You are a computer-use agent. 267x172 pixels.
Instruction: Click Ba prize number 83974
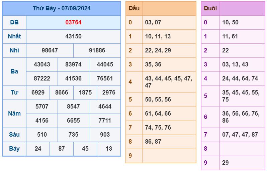click(x=73, y=64)
